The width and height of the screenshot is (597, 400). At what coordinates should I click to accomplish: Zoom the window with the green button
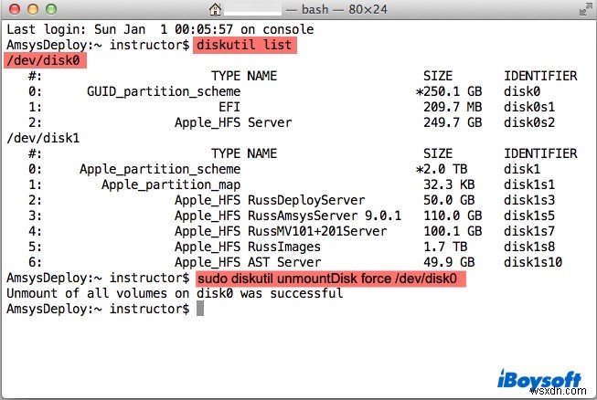pos(50,11)
